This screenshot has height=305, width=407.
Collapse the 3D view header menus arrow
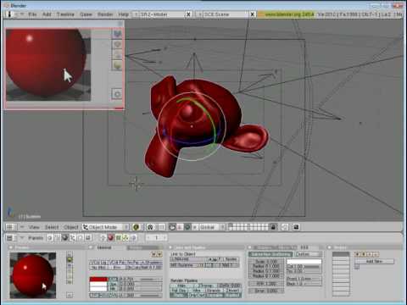click(x=22, y=227)
